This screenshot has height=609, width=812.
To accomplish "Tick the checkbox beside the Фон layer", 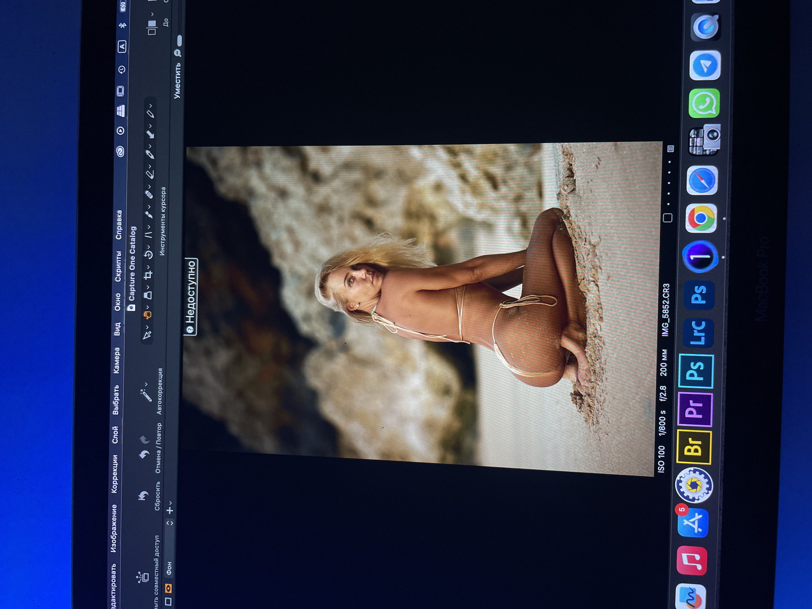I will 168,601.
